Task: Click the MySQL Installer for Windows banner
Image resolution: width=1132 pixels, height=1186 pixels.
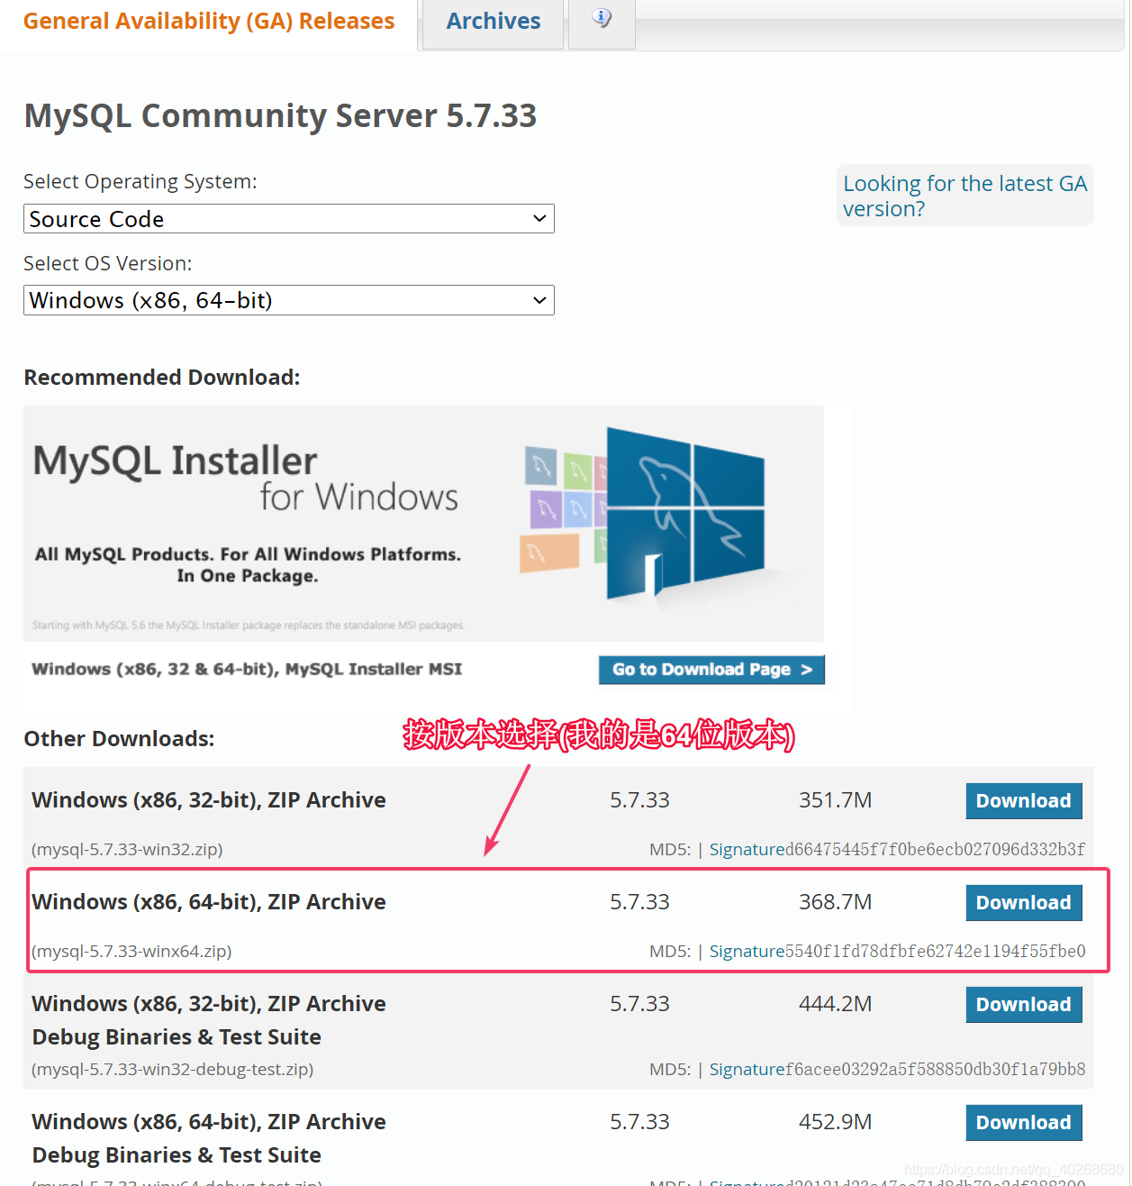Action: coord(423,524)
